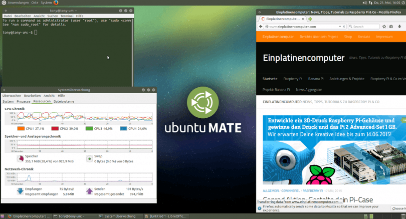Image resolution: width=406 pixels, height=219 pixels.
Task: Switch to LibreOffice Untitled 1 in taskbar
Action: (166, 216)
